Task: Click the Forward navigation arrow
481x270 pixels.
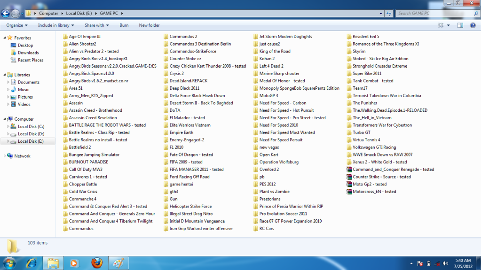Action: click(15, 14)
